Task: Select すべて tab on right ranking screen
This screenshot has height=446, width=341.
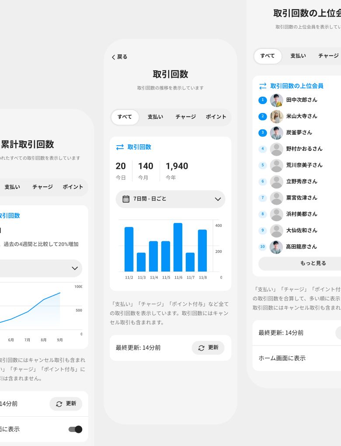Action: point(268,56)
